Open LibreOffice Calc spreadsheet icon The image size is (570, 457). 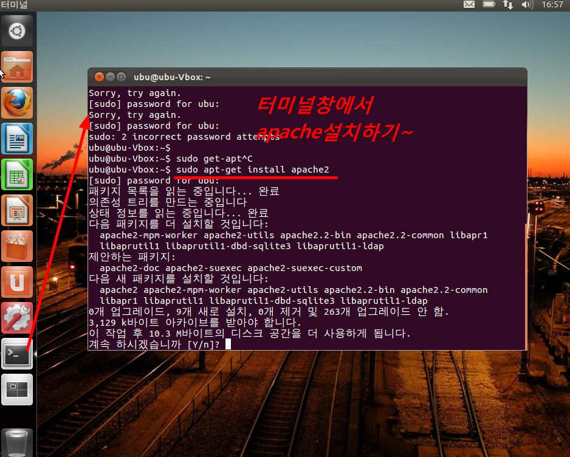pos(16,174)
